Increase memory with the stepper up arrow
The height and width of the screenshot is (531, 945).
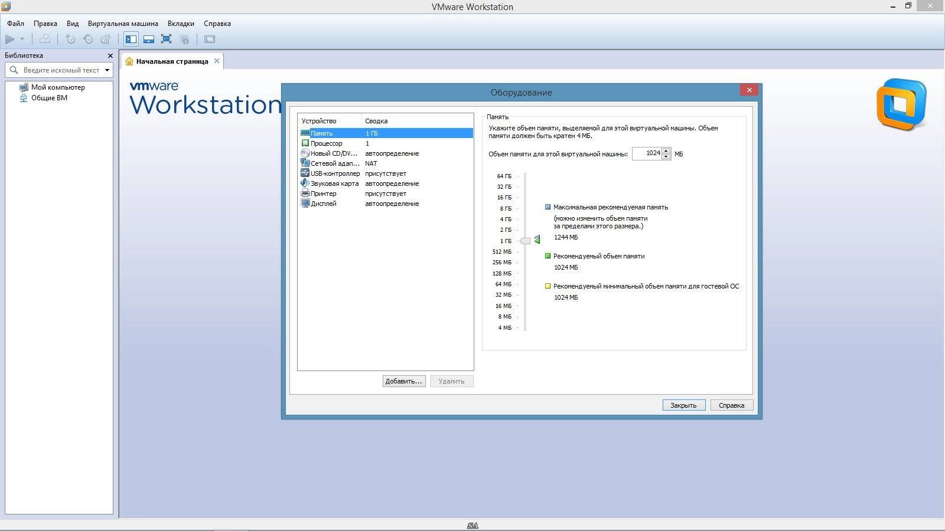(x=666, y=150)
